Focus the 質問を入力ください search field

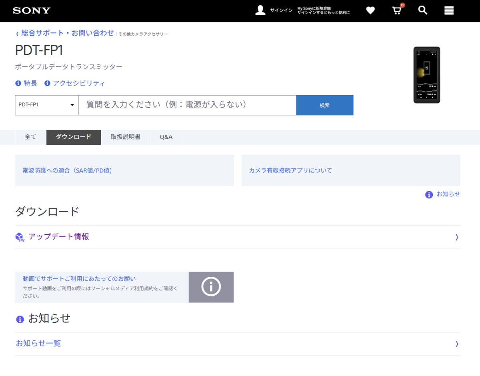pos(187,105)
